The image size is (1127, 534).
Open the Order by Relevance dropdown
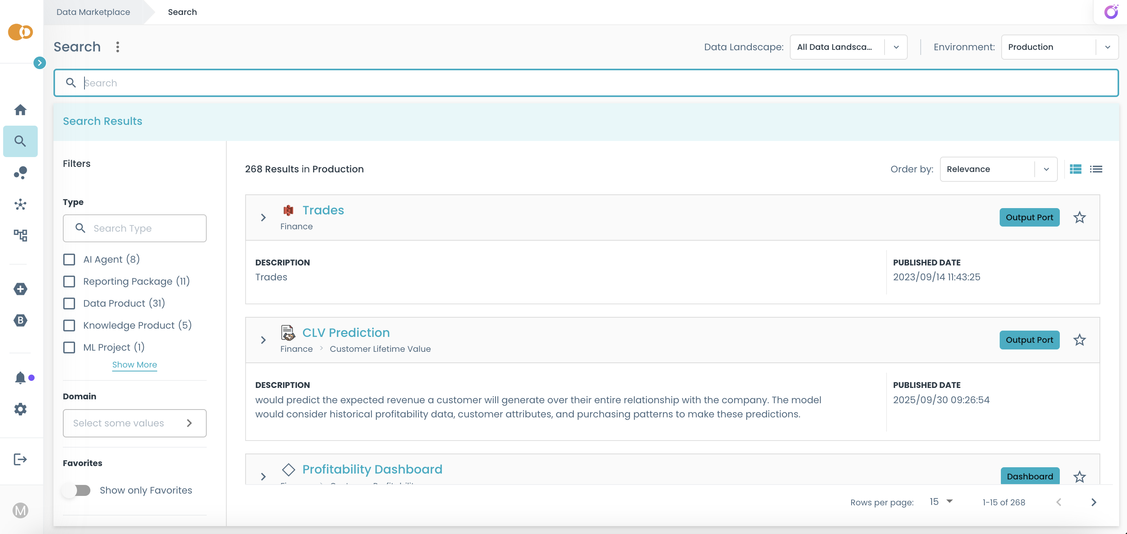point(998,169)
